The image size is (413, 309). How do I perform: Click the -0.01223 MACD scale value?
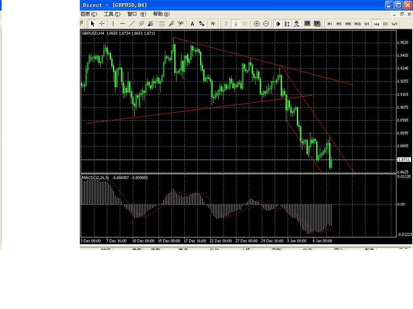[405, 235]
